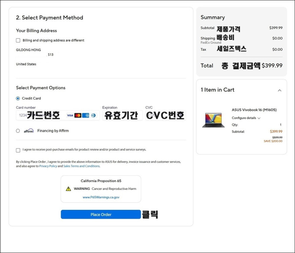Focus the Expiration input field
The height and width of the screenshot is (253, 295).
pyautogui.click(x=122, y=115)
